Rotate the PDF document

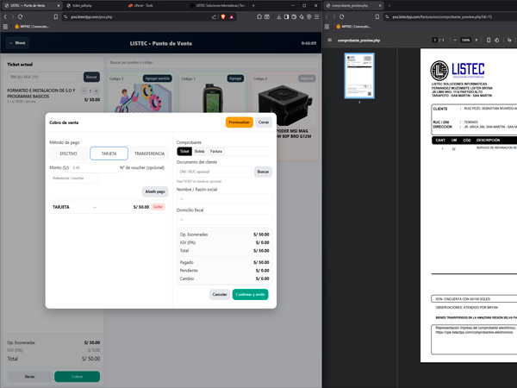click(496, 41)
